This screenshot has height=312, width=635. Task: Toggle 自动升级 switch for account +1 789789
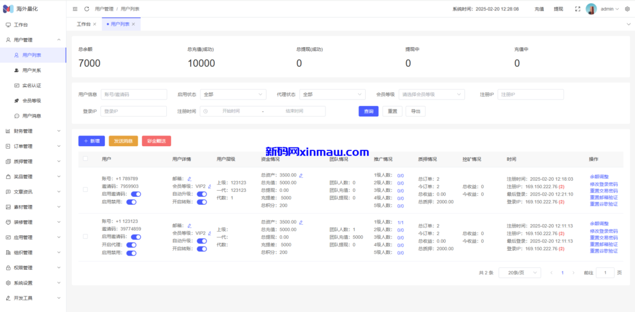pos(202,194)
